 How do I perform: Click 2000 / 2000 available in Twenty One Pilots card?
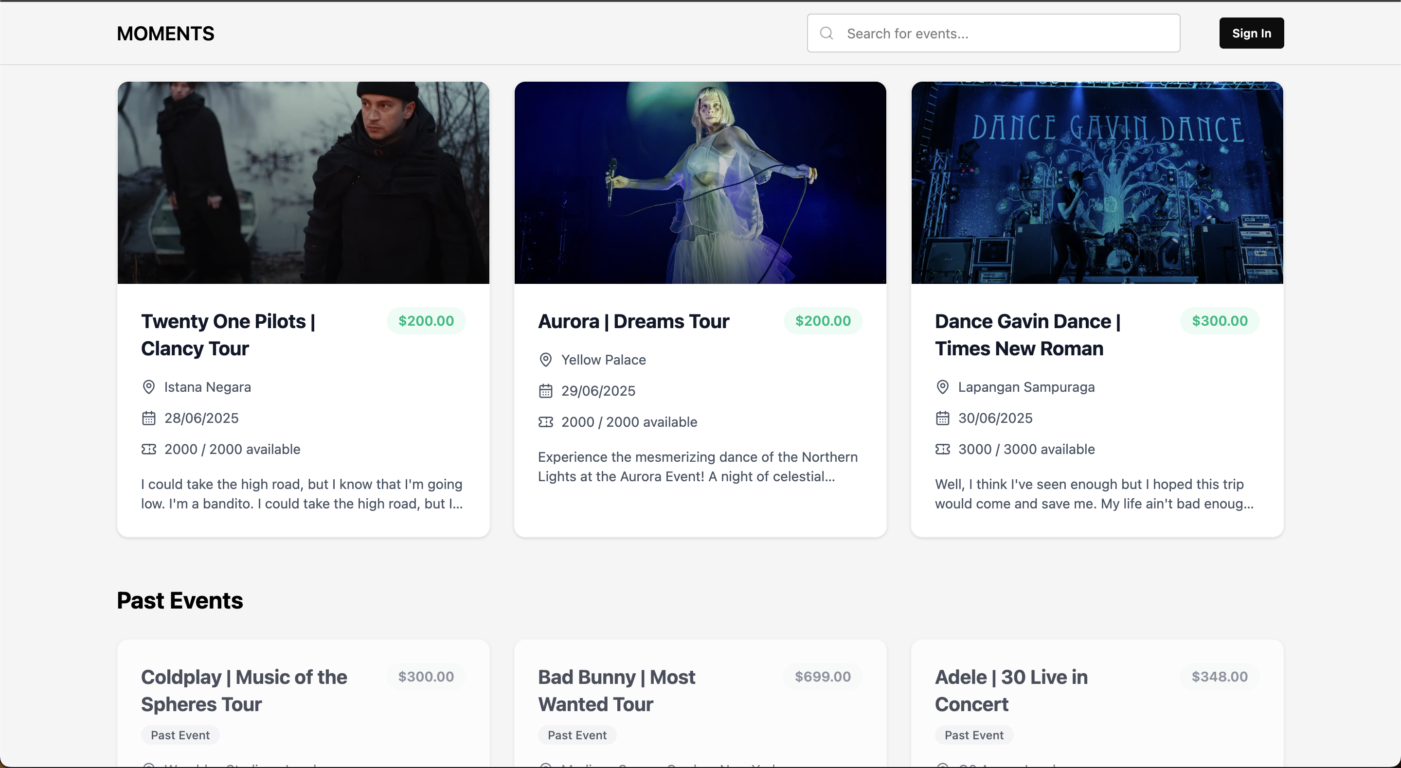(232, 449)
